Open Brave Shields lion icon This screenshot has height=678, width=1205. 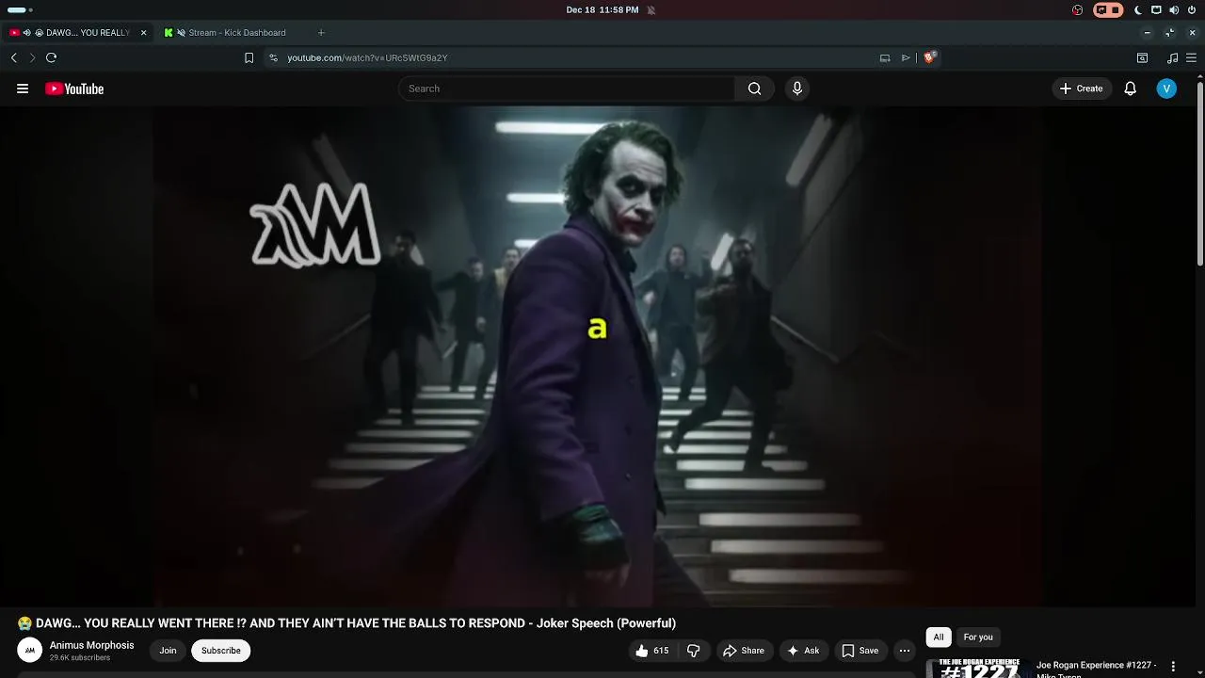click(x=929, y=57)
